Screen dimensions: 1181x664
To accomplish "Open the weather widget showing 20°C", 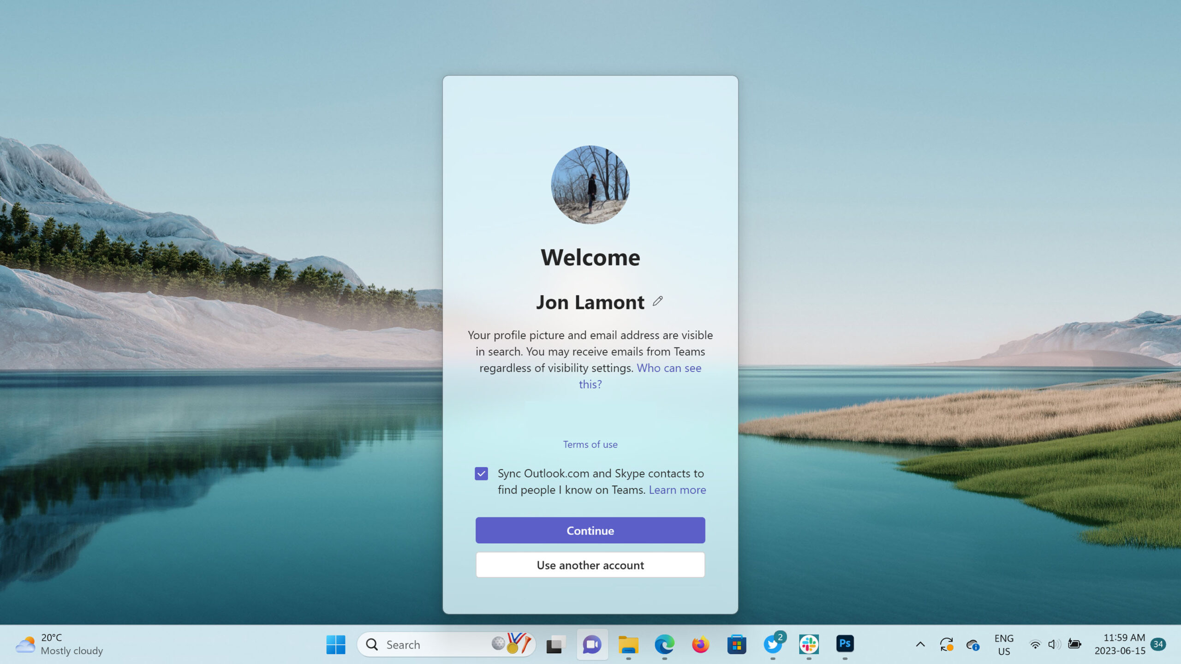I will pyautogui.click(x=59, y=644).
